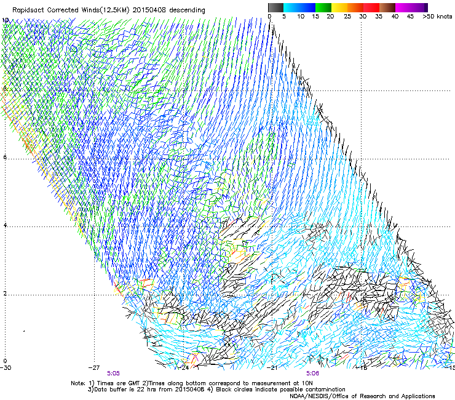The image size is (455, 400).
Task: Click the NOAA/NESDIS credit line
Action: 362,396
